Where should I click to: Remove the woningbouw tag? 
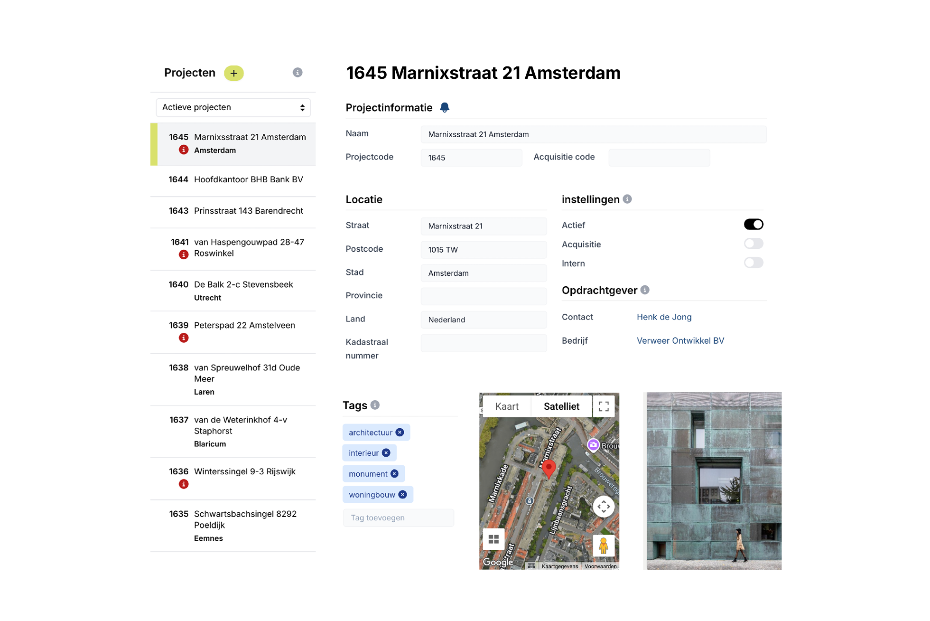(402, 494)
